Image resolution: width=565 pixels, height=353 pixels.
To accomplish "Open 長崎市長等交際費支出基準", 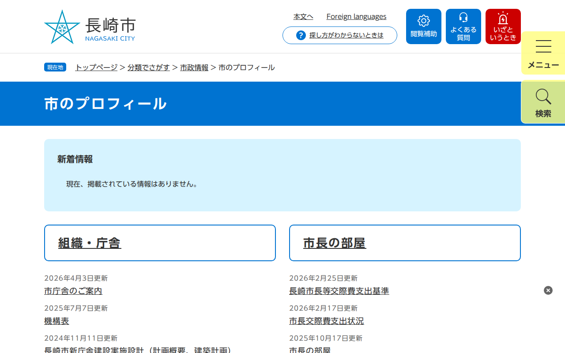I will (x=339, y=291).
